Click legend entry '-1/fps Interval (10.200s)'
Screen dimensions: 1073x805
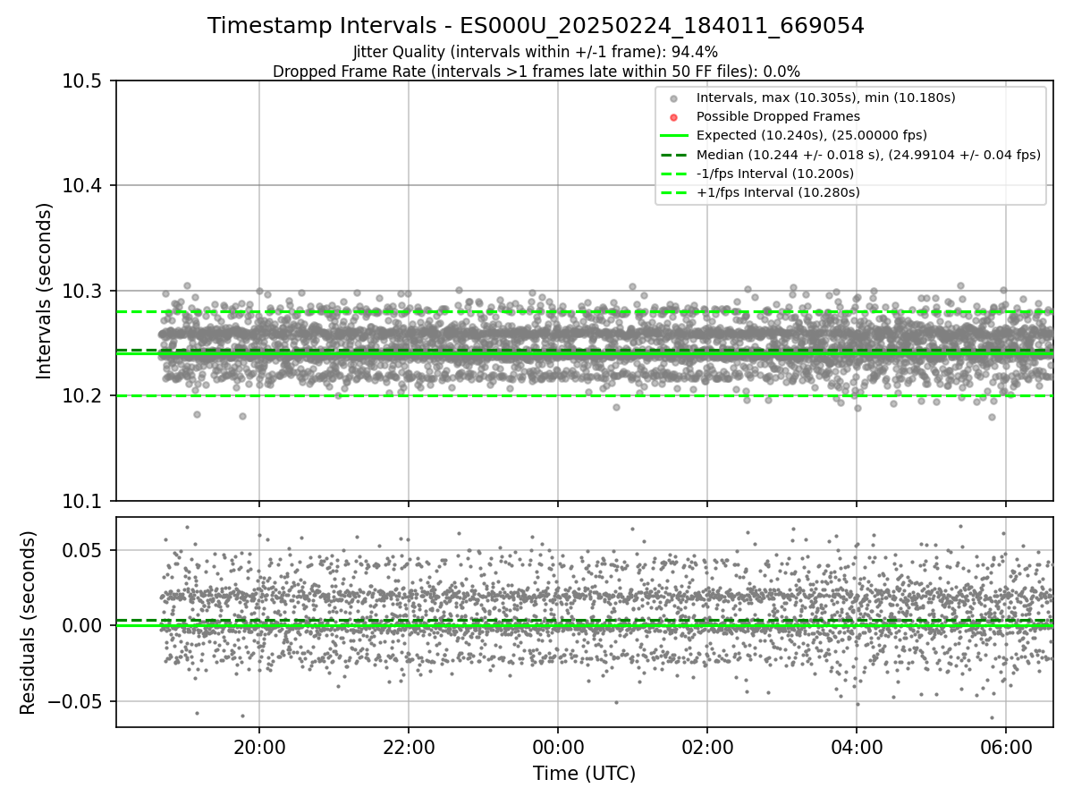coord(774,174)
